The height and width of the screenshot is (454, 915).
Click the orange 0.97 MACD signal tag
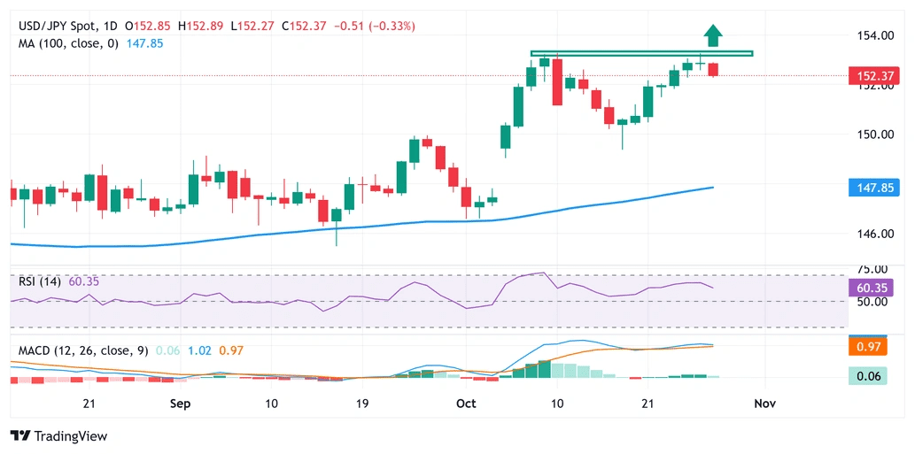pos(873,348)
